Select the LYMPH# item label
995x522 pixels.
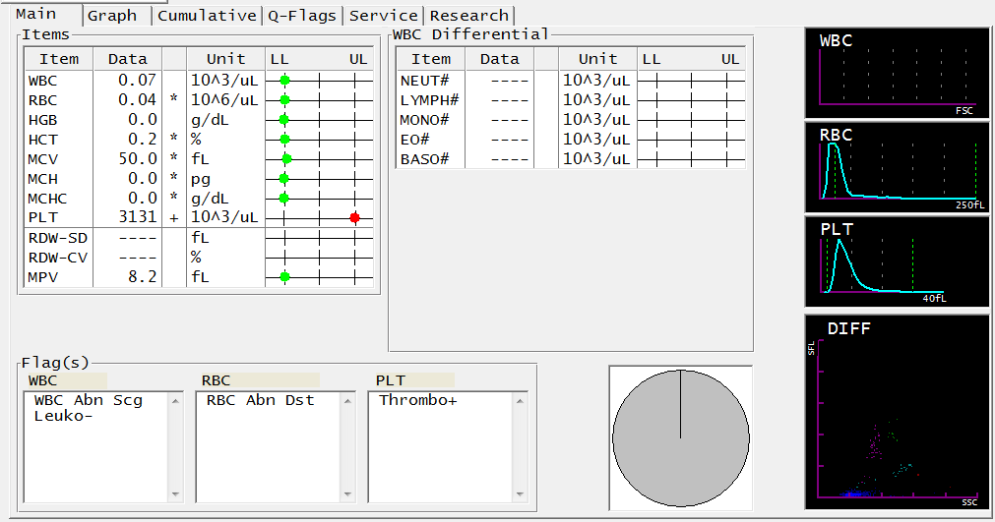430,100
